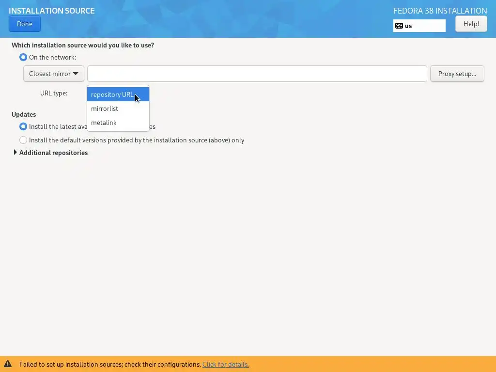This screenshot has width=496, height=372.
Task: Click the INSTALLATION SOURCE heading
Action: pyautogui.click(x=51, y=11)
